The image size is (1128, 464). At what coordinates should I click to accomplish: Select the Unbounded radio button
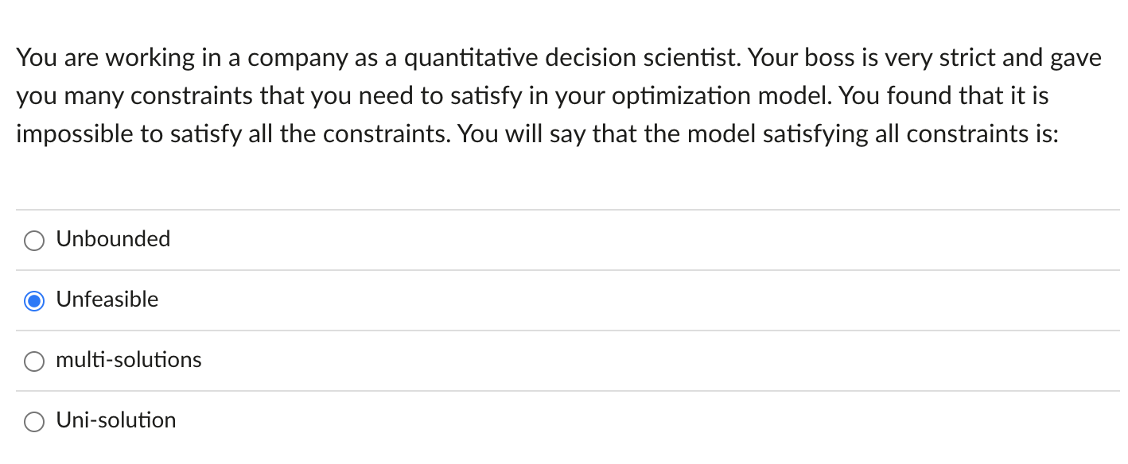coord(34,240)
